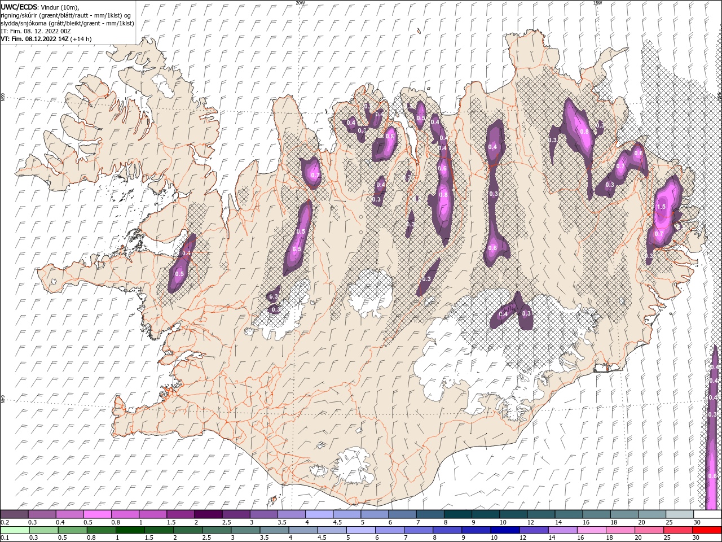Click the bright pink 0.5 snow legend swatch

click(x=97, y=514)
